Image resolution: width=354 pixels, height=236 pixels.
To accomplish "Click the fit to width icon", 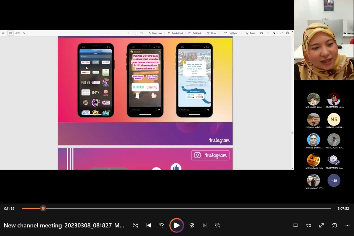I will (x=141, y=33).
